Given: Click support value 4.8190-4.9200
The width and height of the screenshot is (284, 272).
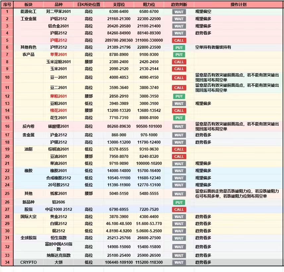Looking at the screenshot, I should pyautogui.click(x=119, y=231).
